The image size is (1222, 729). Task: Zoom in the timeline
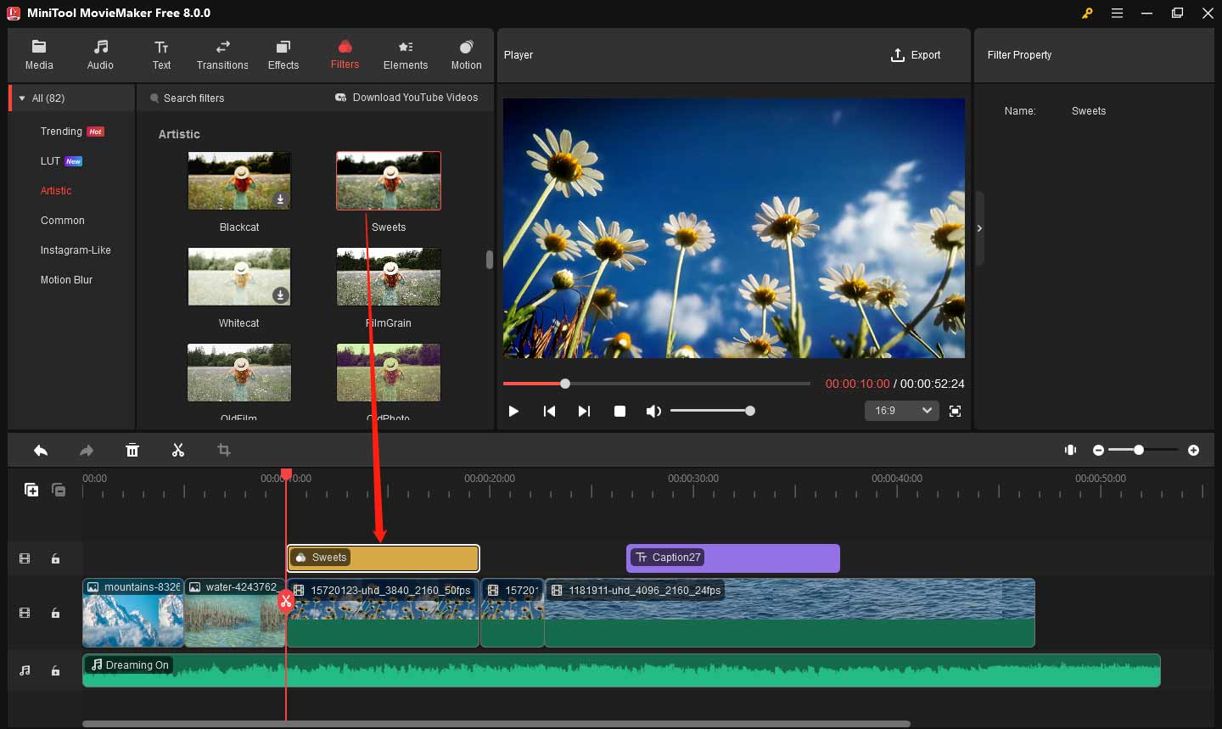[x=1193, y=450]
